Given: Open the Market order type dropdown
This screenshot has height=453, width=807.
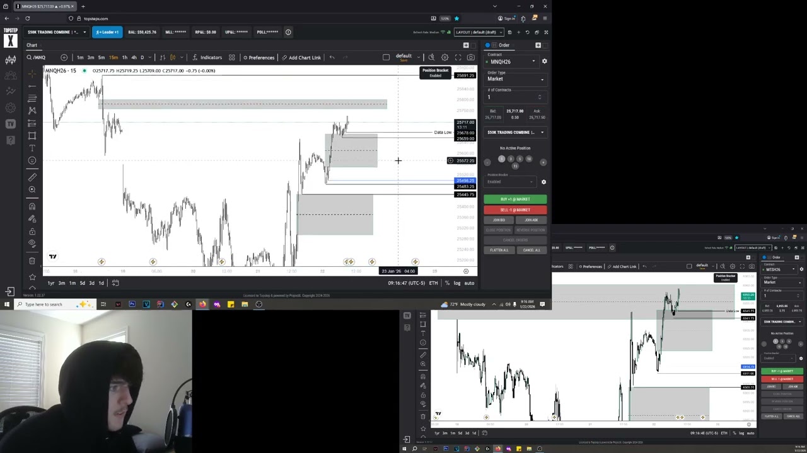Looking at the screenshot, I should coord(515,79).
